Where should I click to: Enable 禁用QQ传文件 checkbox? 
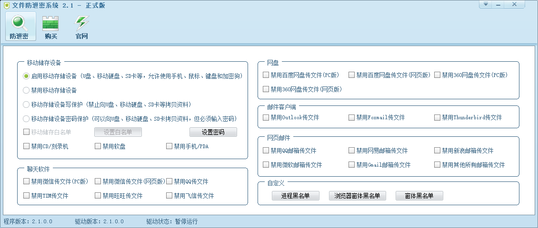[x=169, y=181]
